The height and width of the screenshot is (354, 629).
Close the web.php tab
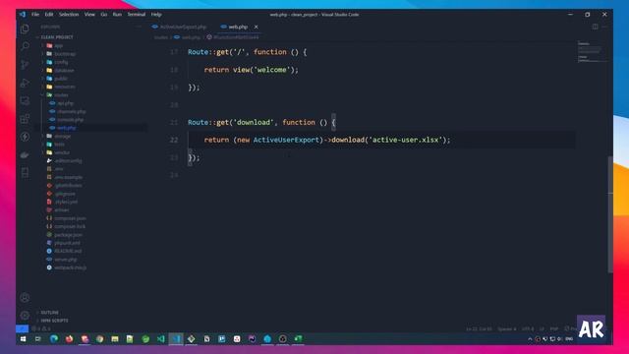(x=256, y=27)
